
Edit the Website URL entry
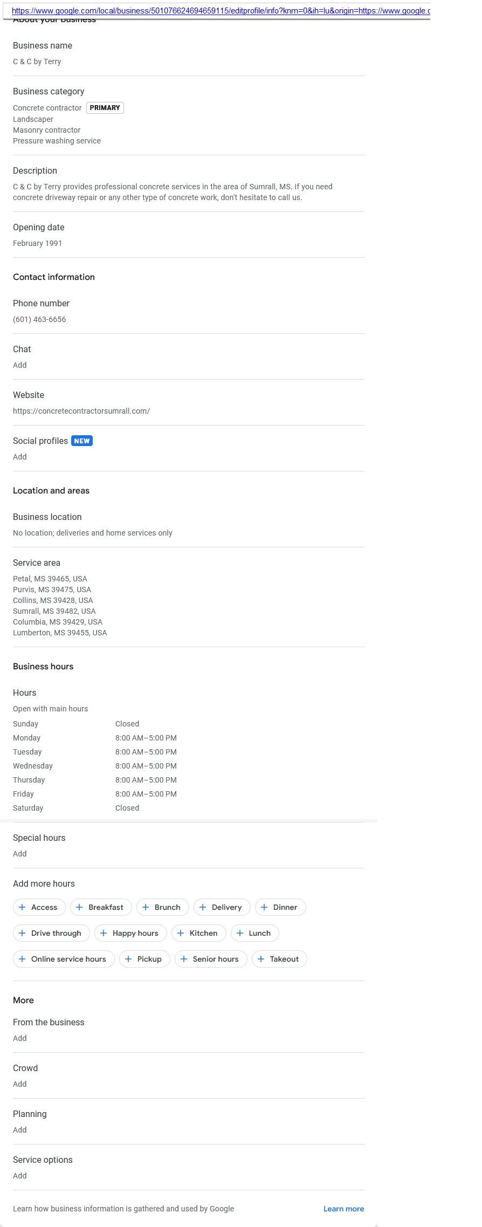pyautogui.click(x=81, y=411)
